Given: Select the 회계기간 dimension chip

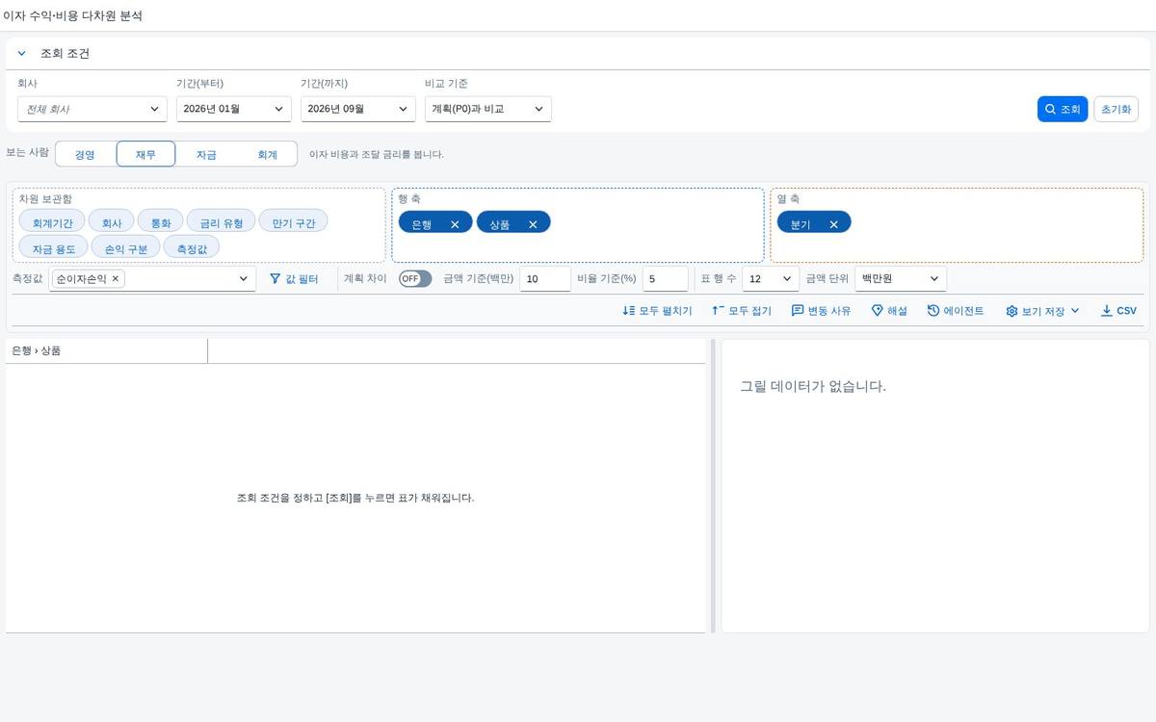Looking at the screenshot, I should point(52,222).
